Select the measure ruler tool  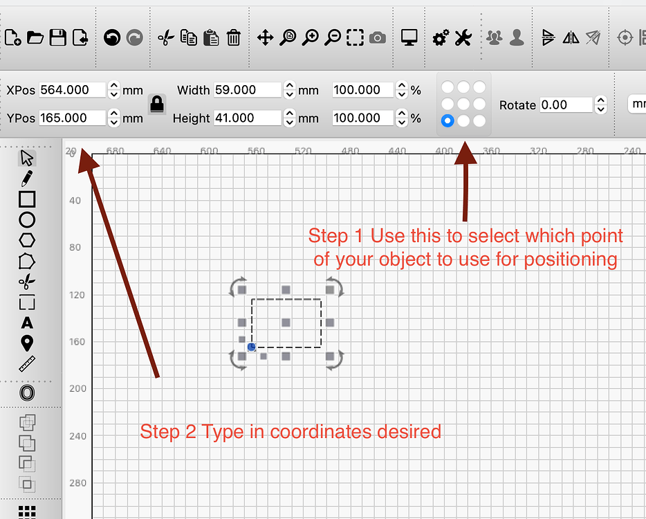26,365
